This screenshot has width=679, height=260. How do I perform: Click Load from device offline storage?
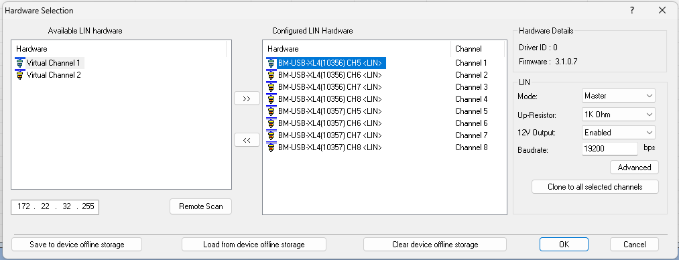[x=254, y=245]
